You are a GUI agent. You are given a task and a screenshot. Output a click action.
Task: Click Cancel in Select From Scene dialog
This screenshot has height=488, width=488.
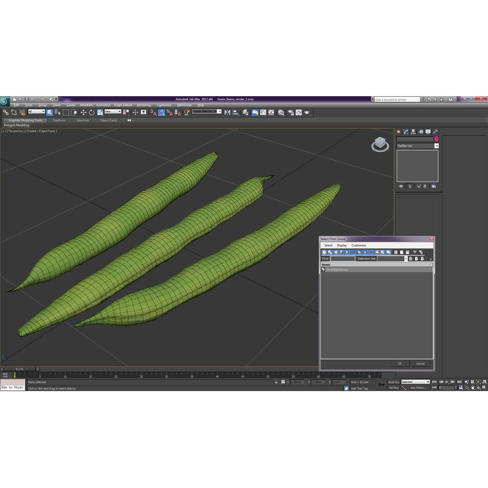(420, 363)
